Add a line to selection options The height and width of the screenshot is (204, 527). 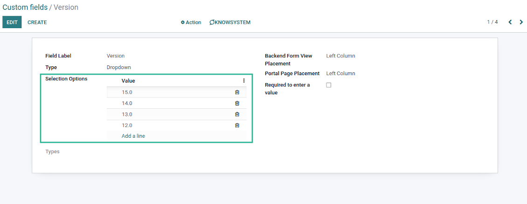click(x=133, y=136)
